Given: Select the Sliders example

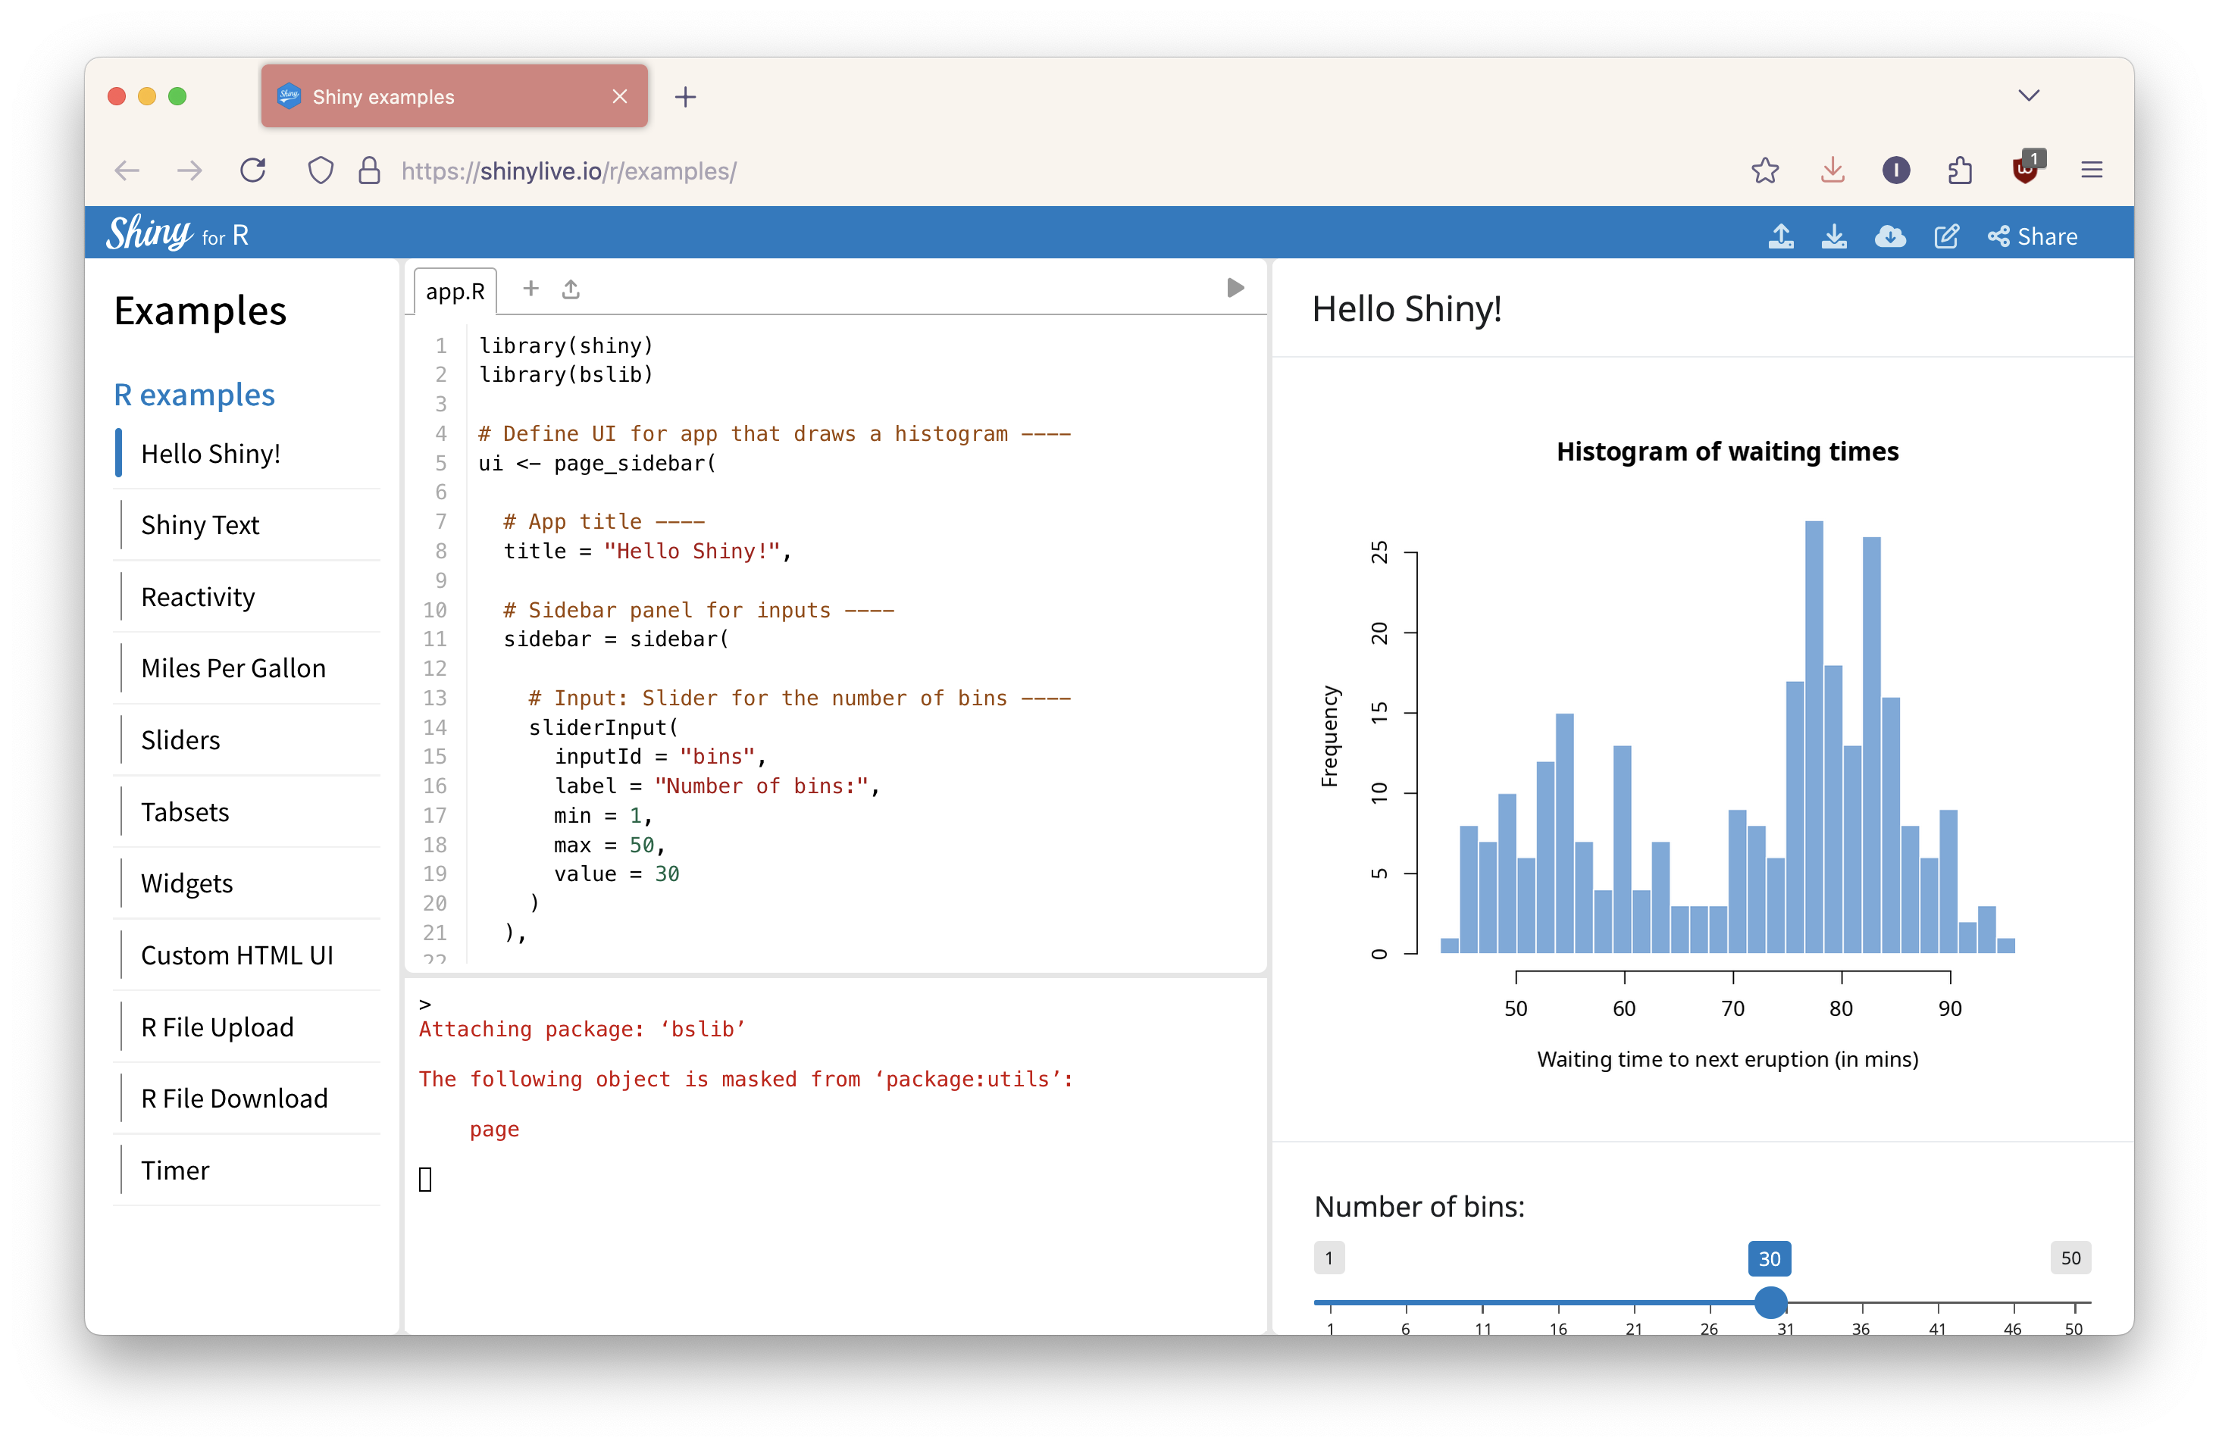Looking at the screenshot, I should coord(180,740).
